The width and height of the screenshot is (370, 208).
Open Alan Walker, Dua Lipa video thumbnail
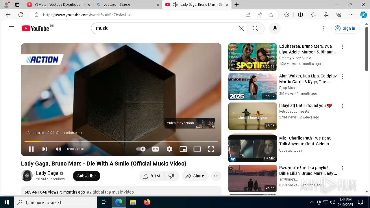[x=253, y=87]
